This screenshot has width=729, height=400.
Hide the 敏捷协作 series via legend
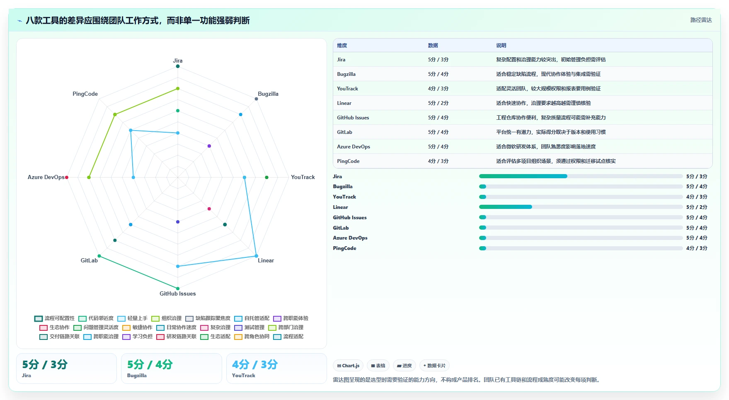(138, 327)
